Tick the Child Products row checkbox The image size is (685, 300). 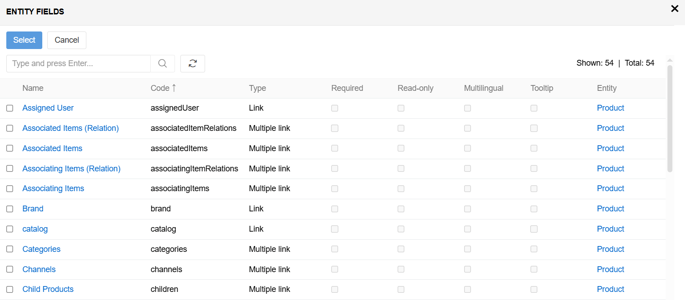10,290
